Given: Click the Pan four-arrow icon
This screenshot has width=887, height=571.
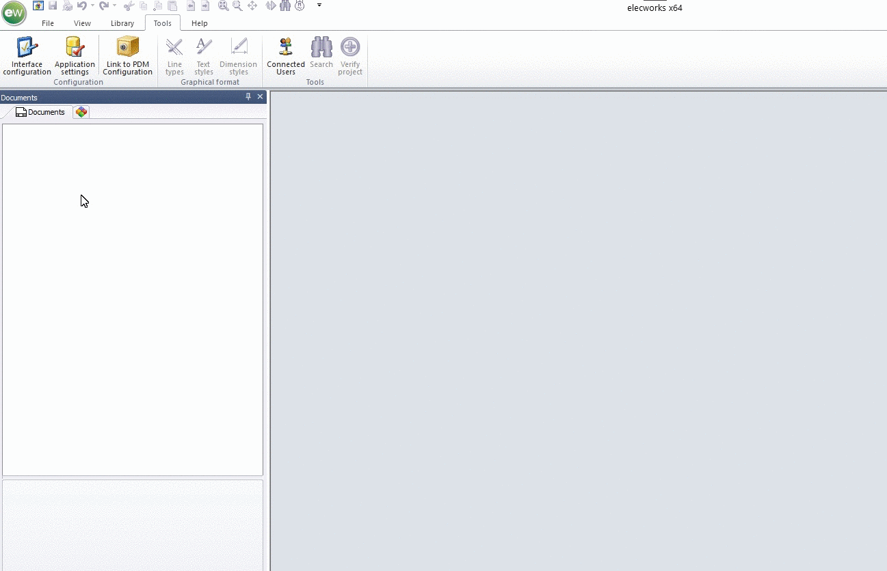Looking at the screenshot, I should pyautogui.click(x=252, y=5).
